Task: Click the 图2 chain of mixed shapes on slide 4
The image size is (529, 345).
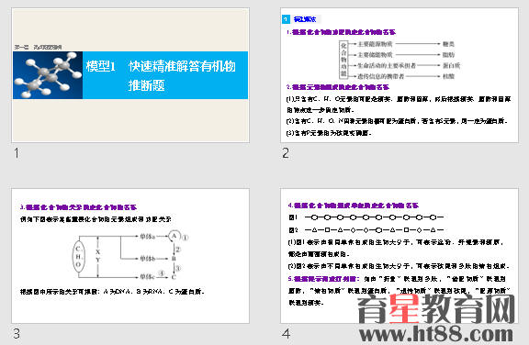Action: 374,229
